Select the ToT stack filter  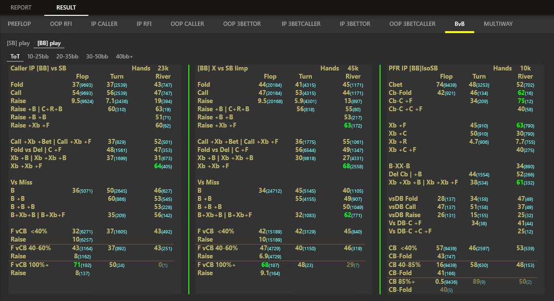click(15, 57)
